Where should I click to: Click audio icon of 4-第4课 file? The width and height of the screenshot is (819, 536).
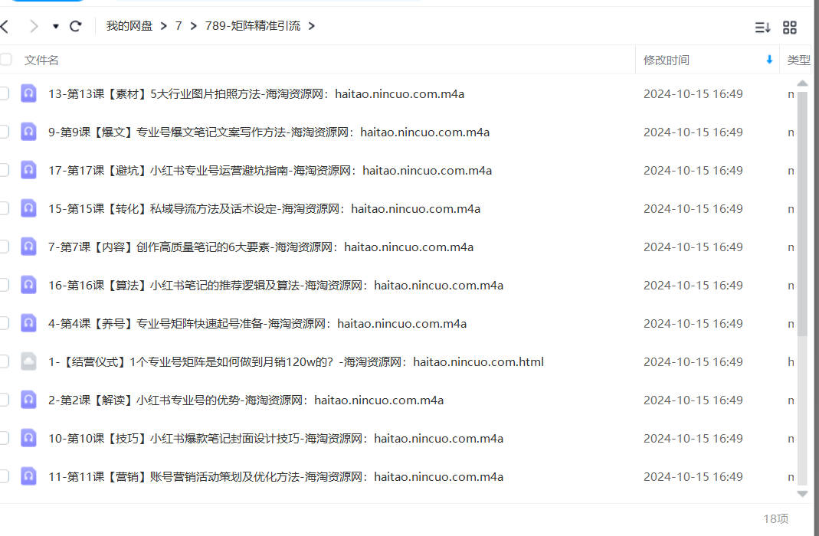[28, 323]
